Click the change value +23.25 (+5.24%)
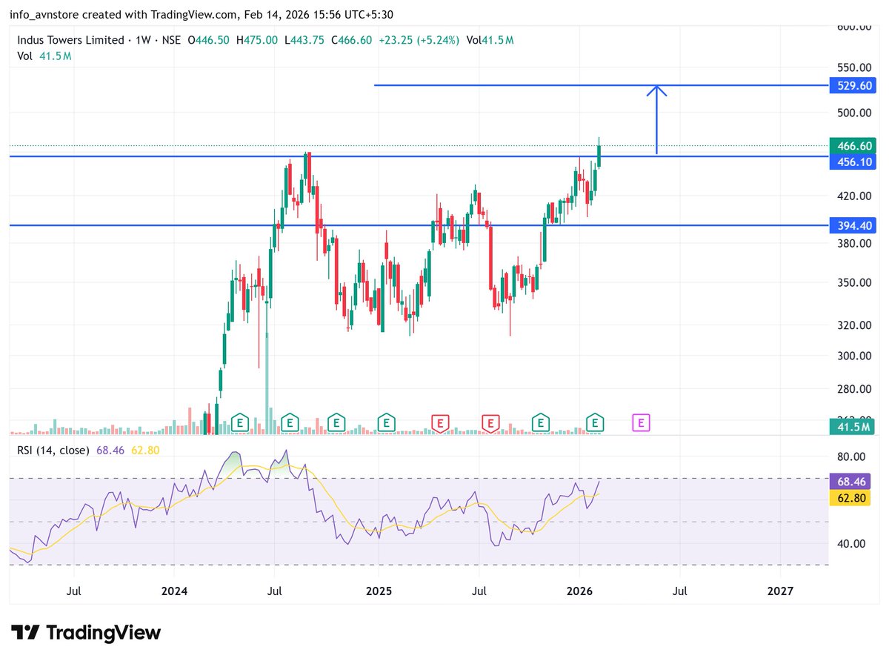The image size is (889, 661). [x=420, y=40]
